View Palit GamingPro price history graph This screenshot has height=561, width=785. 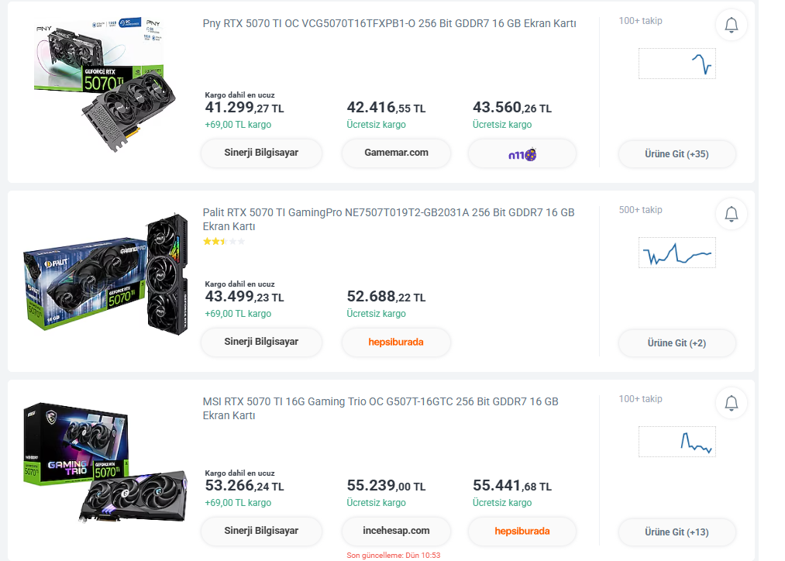pos(677,253)
